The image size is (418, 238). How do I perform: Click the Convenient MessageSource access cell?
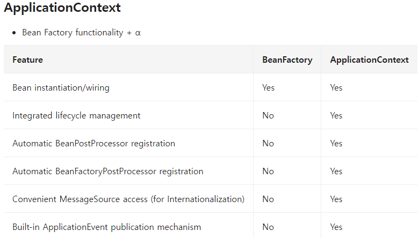128,199
